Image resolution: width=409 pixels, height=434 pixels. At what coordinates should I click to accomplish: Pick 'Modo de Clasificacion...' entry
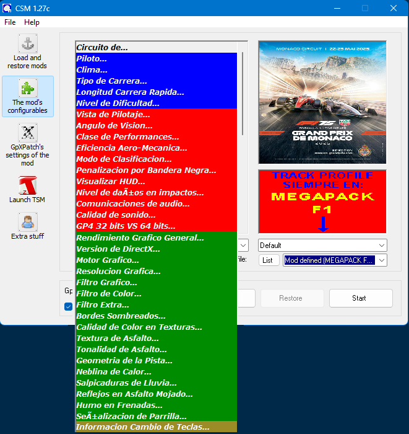pos(157,159)
